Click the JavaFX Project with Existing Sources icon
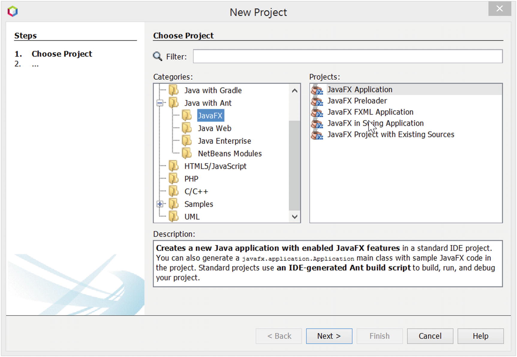This screenshot has width=517, height=357. (317, 134)
